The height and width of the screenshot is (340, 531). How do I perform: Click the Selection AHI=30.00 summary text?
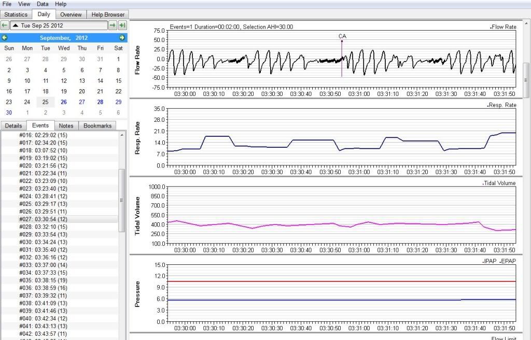[268, 27]
